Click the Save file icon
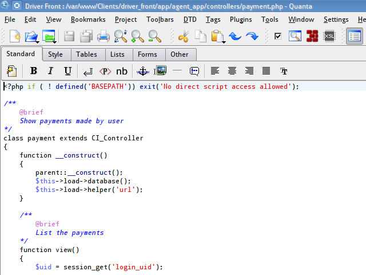This screenshot has height=275, width=366. [x=69, y=36]
